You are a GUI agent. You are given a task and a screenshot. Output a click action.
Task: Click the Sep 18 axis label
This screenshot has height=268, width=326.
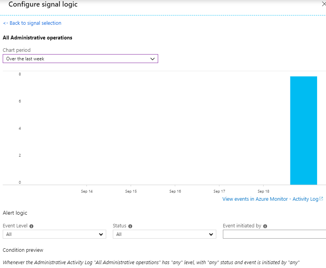[264, 191]
